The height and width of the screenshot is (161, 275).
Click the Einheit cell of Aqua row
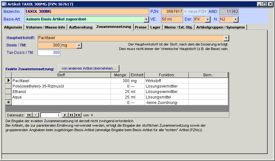(137, 97)
